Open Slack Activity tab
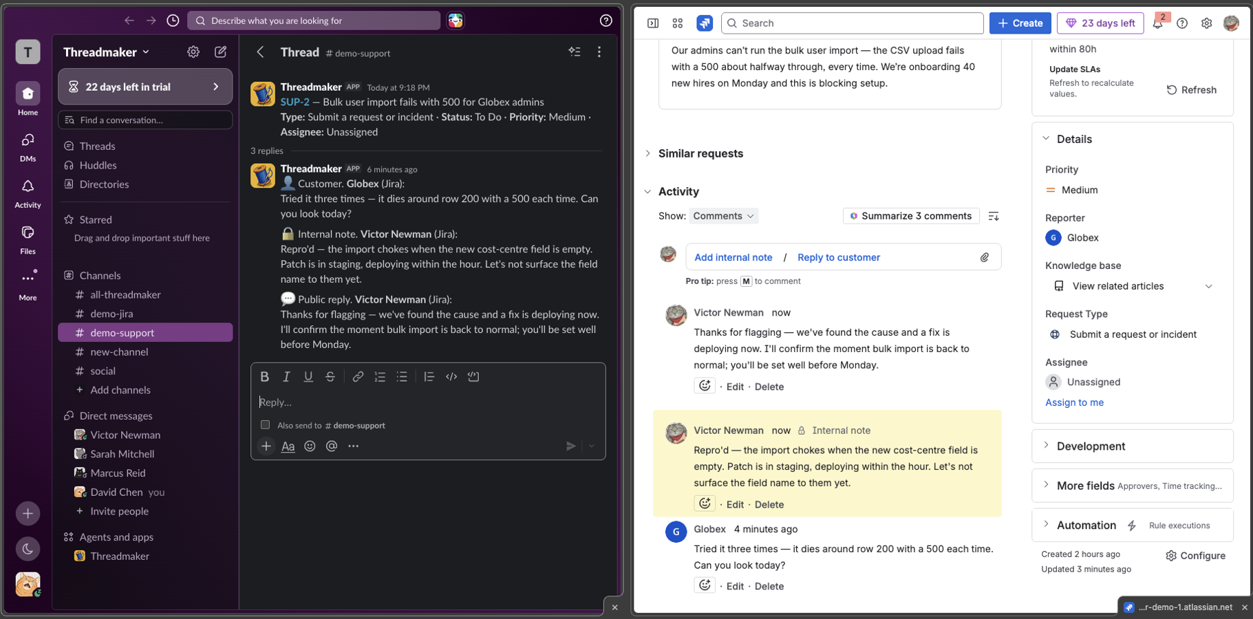Image resolution: width=1253 pixels, height=619 pixels. click(28, 193)
